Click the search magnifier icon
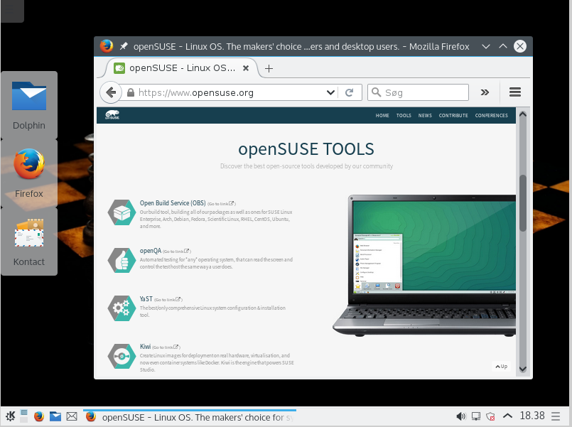The width and height of the screenshot is (572, 427). click(376, 92)
